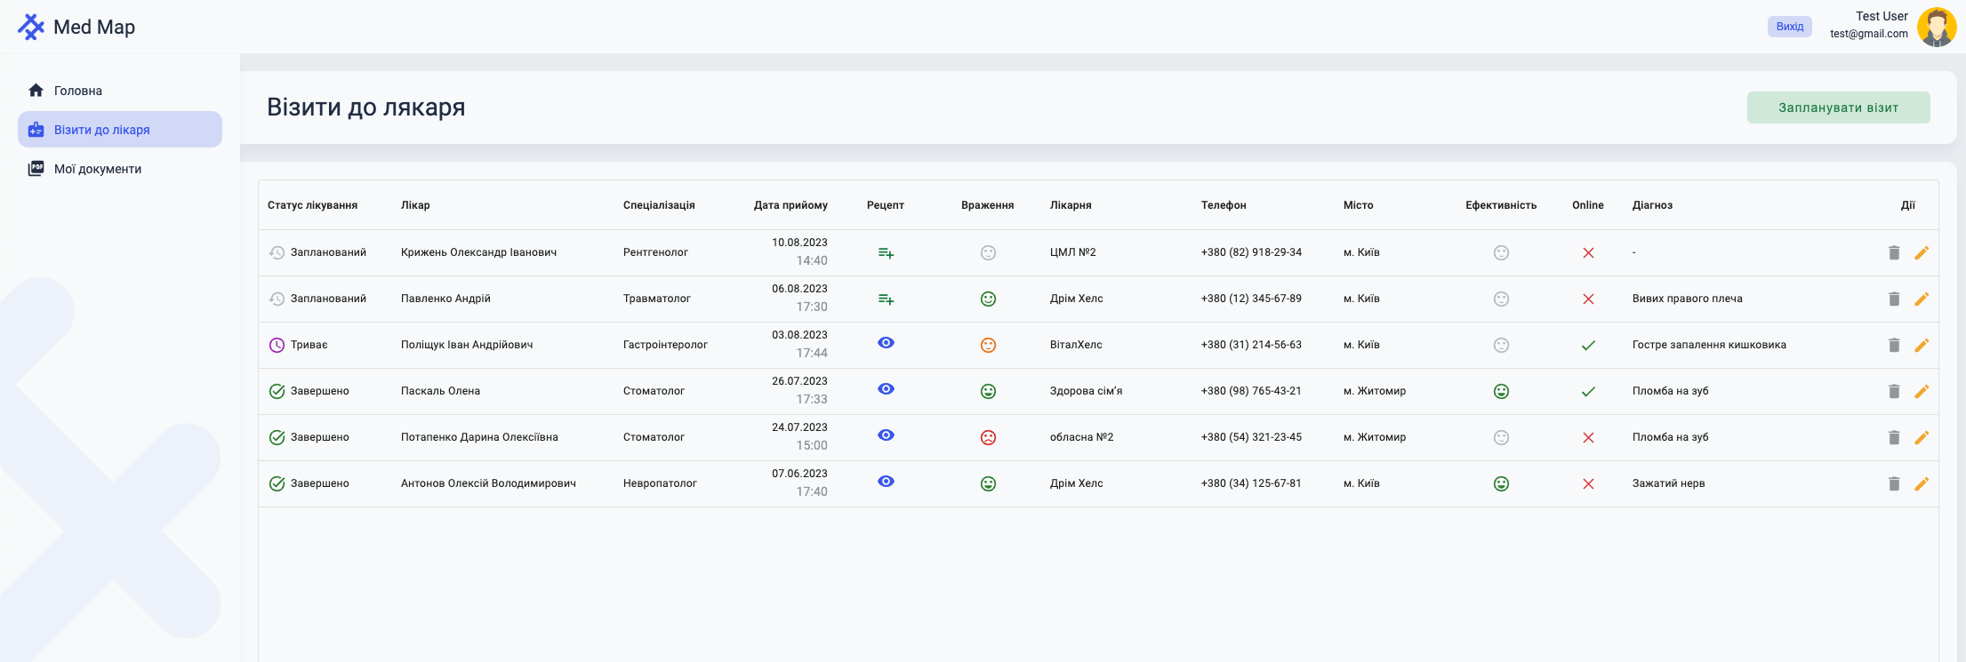Delete the Антонов Олексій Володимирович visit
Viewport: 1966px width, 662px height.
[1894, 483]
